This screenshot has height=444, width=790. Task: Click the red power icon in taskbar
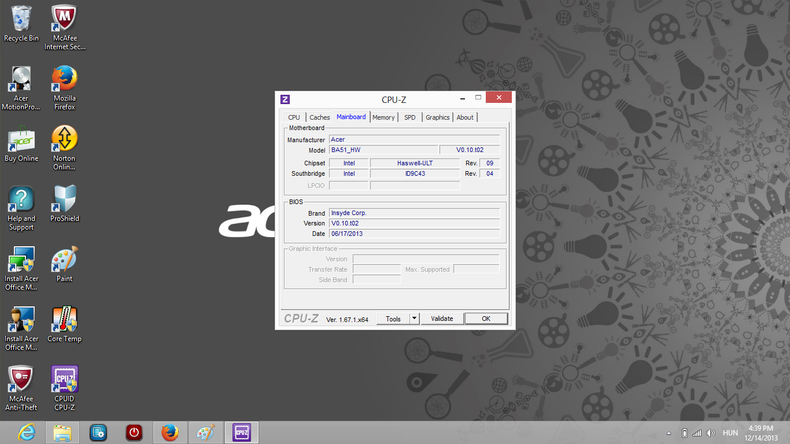click(134, 432)
